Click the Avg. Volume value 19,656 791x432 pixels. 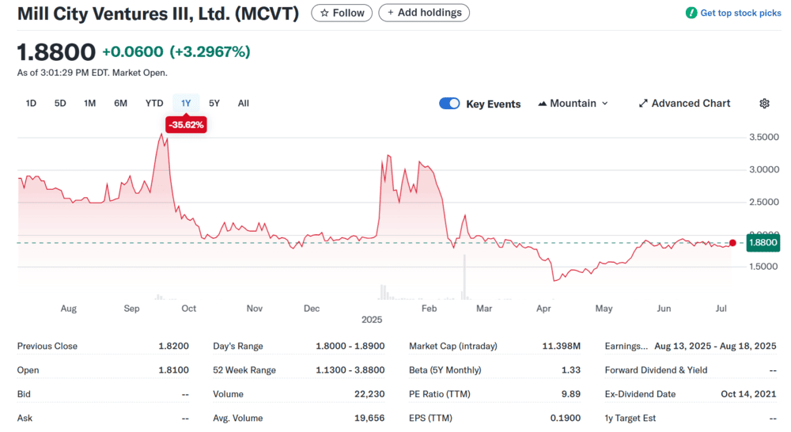click(369, 418)
